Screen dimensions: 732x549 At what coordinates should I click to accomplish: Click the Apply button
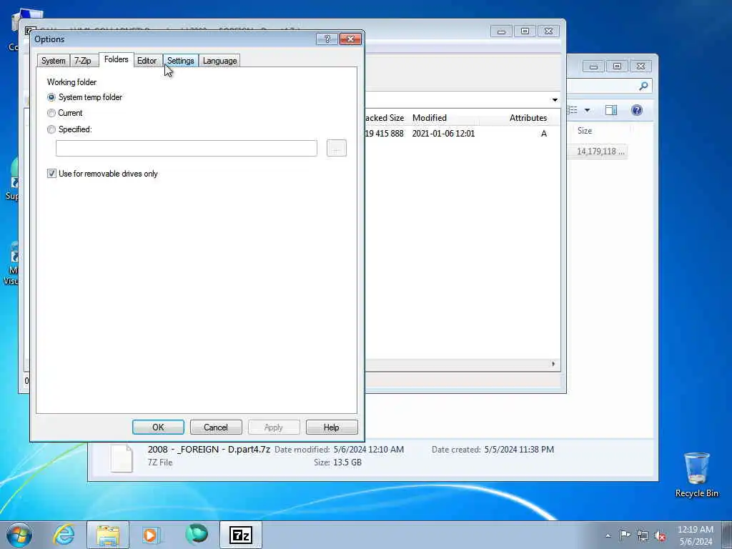click(x=274, y=427)
